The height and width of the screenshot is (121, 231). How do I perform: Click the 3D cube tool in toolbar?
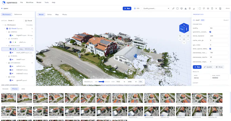182,9
